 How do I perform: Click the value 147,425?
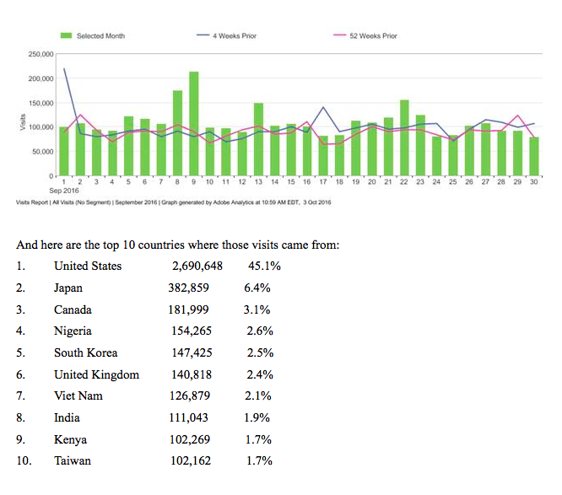192,352
